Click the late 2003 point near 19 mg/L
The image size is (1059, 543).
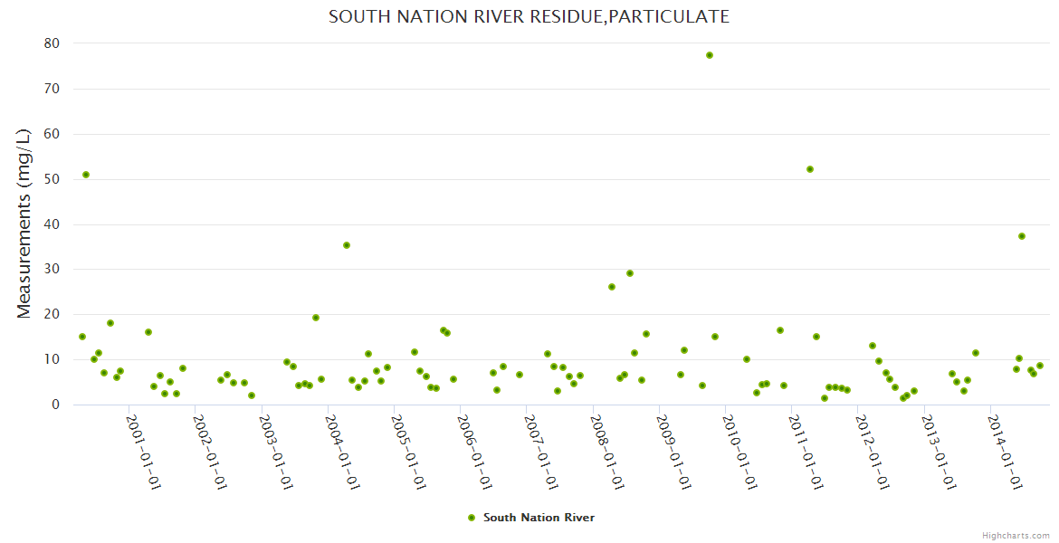pos(316,318)
